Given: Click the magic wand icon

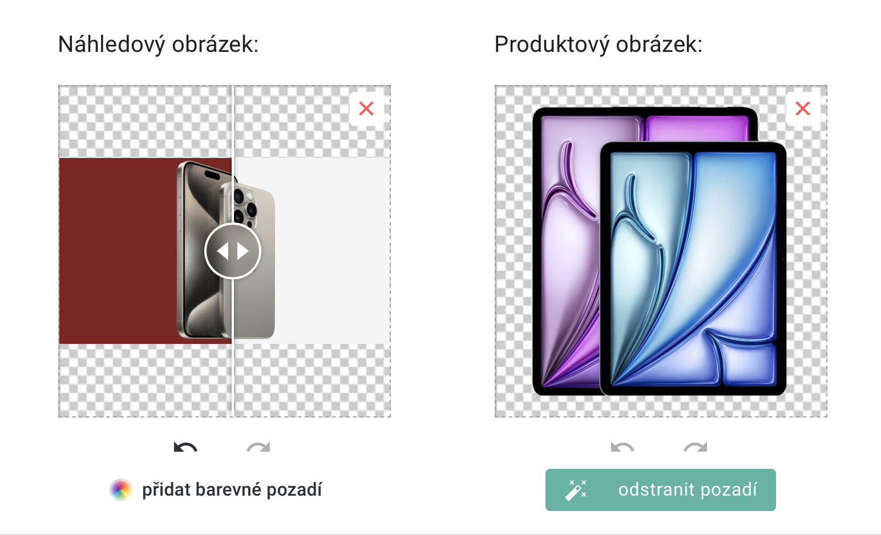Looking at the screenshot, I should (576, 489).
